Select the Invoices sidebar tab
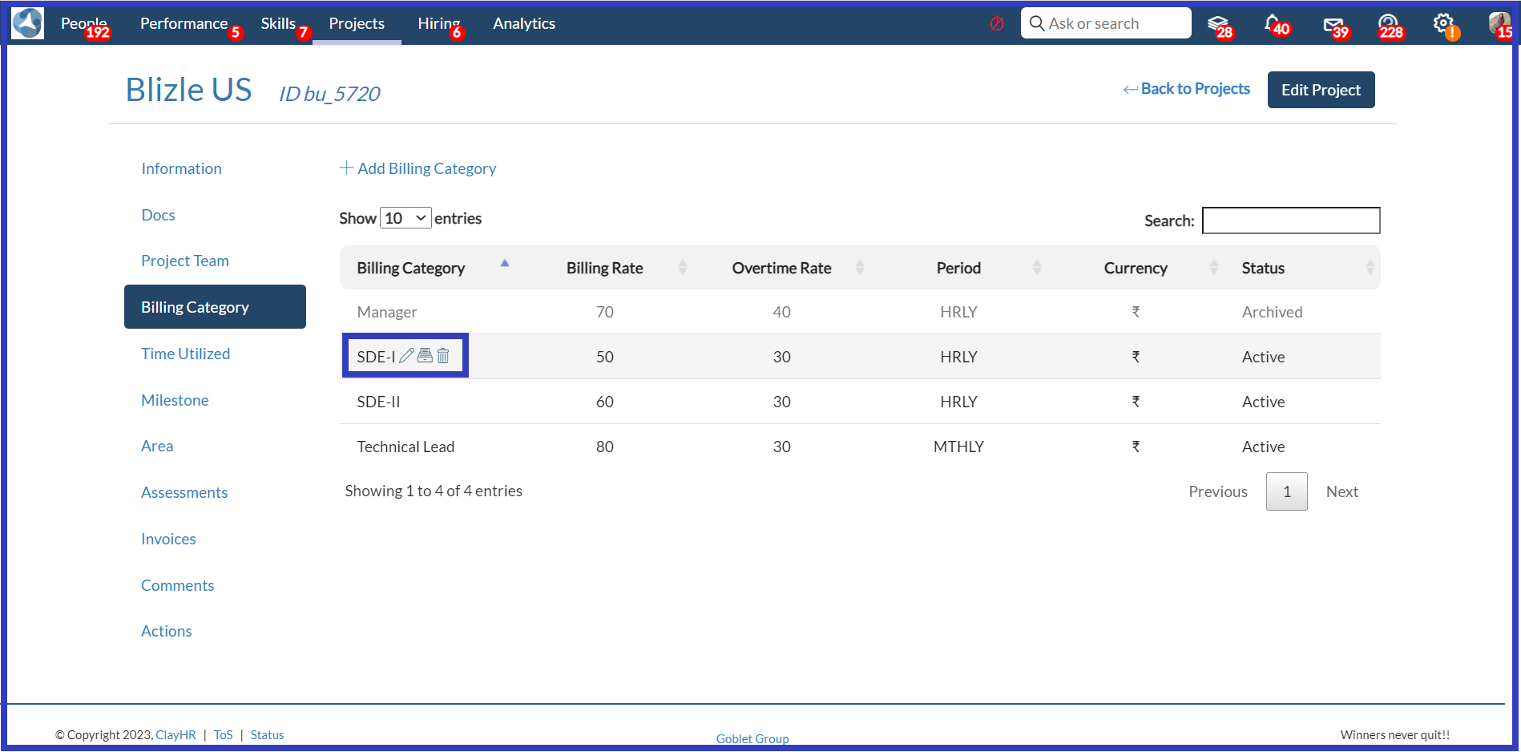The height and width of the screenshot is (752, 1521). pos(168,539)
